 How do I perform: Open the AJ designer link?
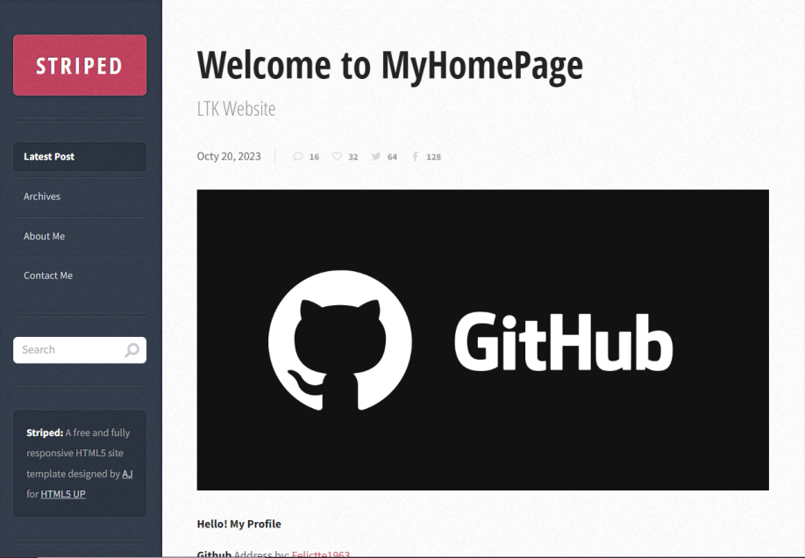(x=127, y=474)
